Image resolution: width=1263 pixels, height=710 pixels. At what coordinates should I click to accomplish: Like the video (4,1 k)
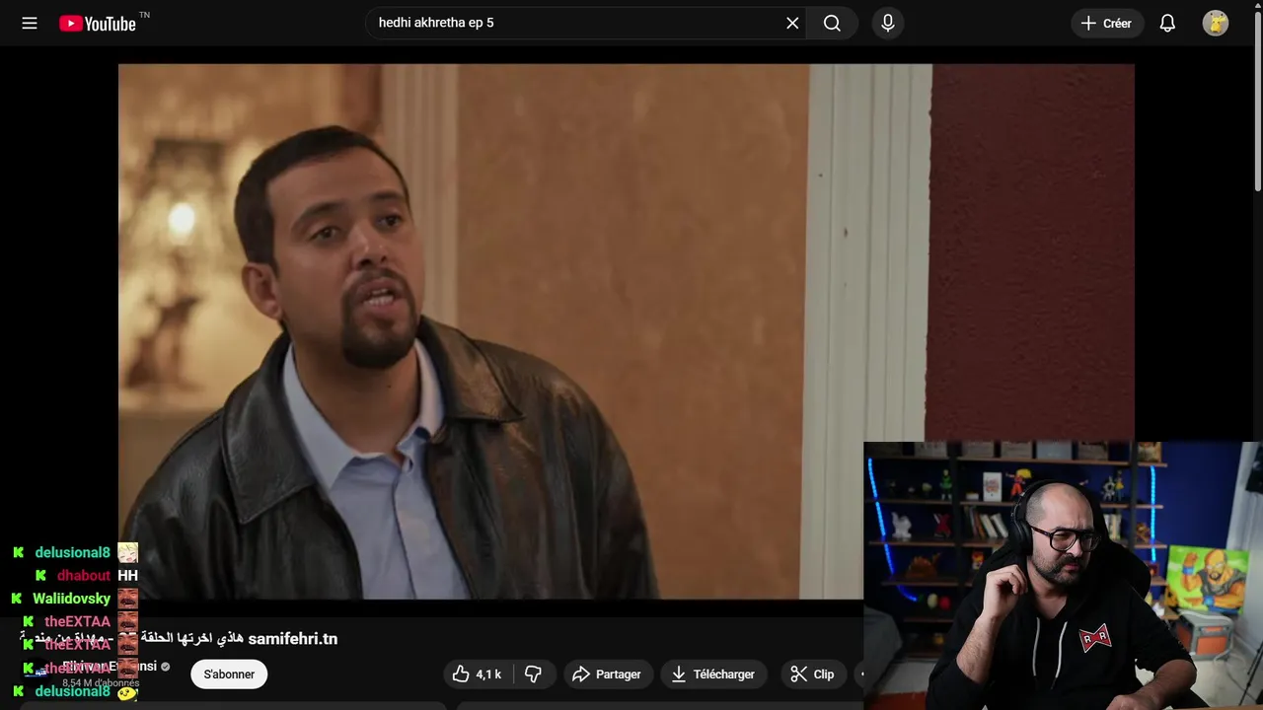coord(478,674)
